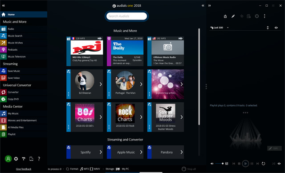Click the devices icon in sidebar bottom

coord(31,159)
